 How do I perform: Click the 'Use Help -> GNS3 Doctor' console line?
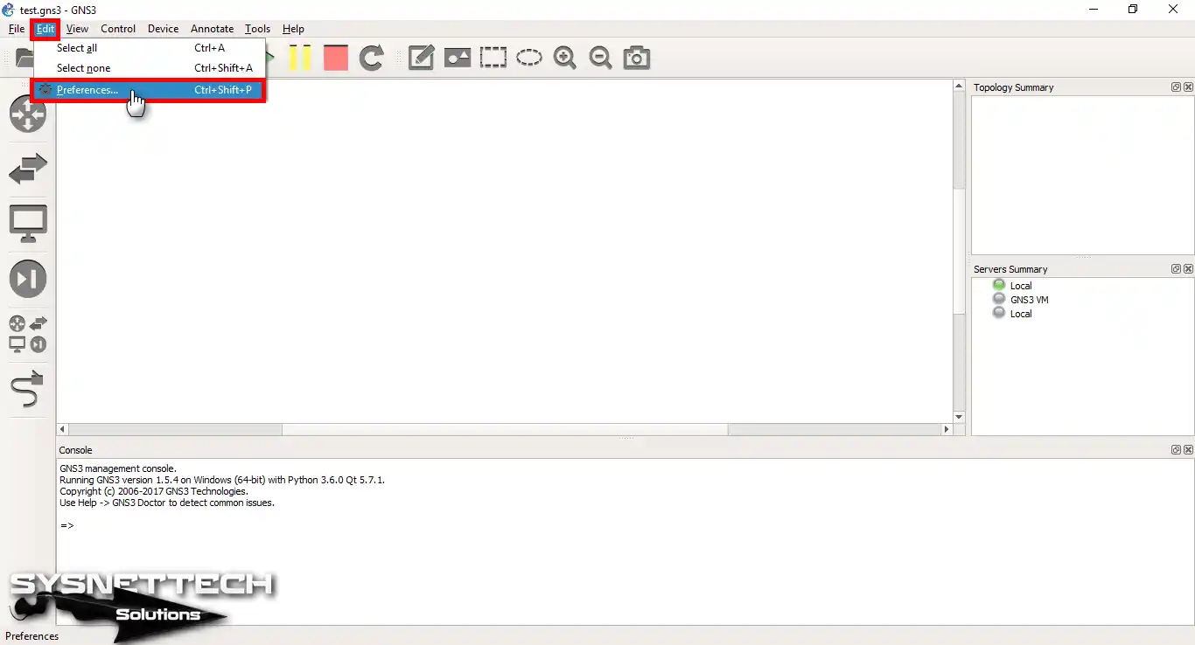click(167, 503)
